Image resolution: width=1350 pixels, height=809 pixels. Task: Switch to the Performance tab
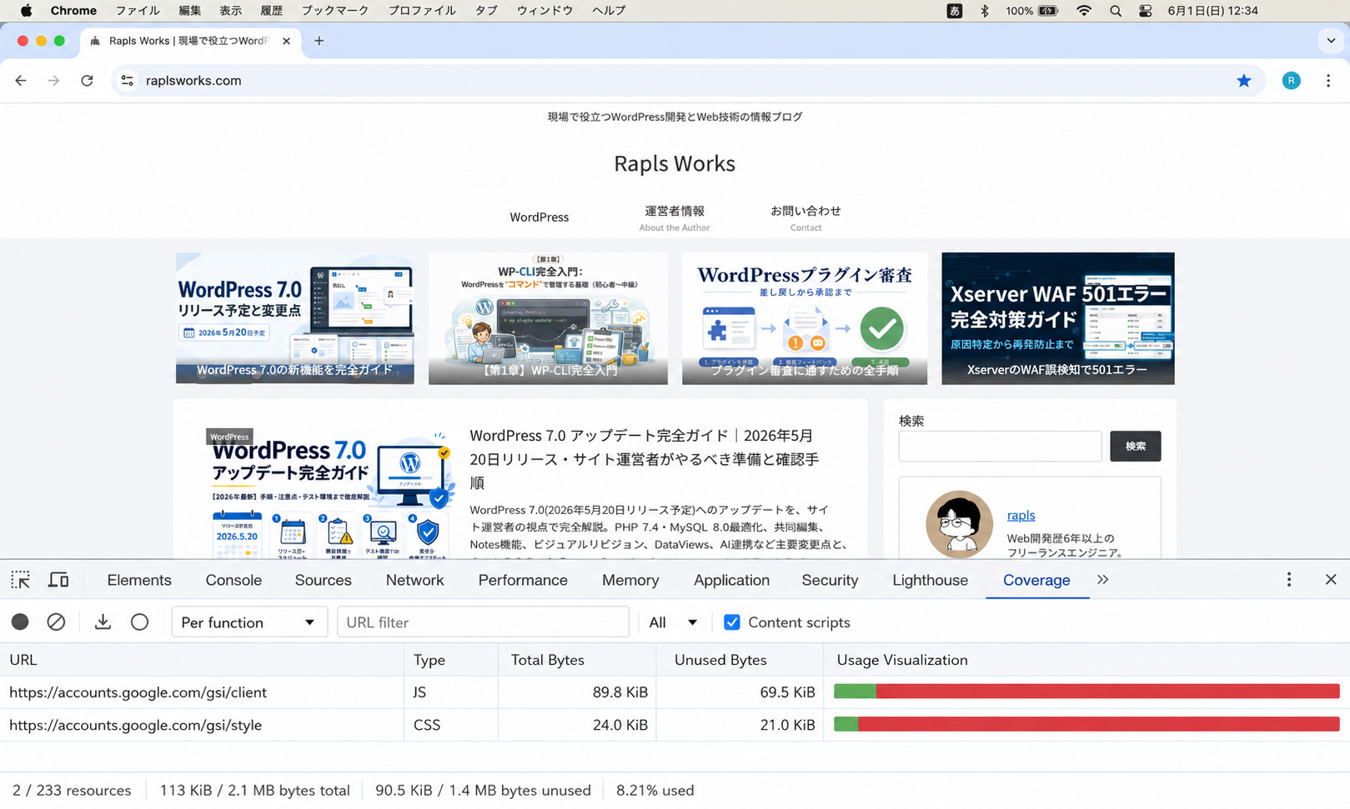tap(523, 580)
